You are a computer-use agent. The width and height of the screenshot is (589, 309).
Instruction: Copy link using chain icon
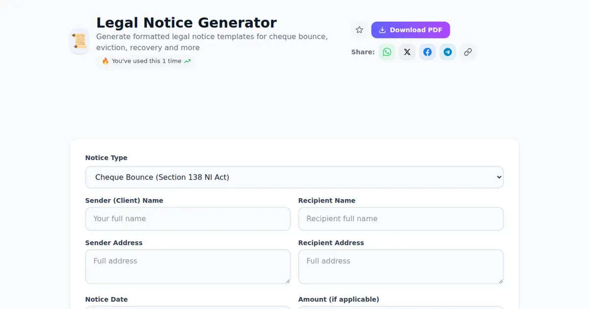(x=468, y=52)
